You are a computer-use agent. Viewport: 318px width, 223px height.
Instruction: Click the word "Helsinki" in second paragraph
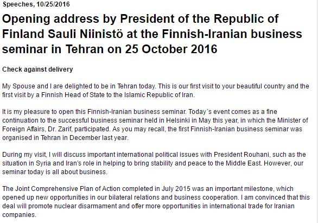[x=178, y=120]
